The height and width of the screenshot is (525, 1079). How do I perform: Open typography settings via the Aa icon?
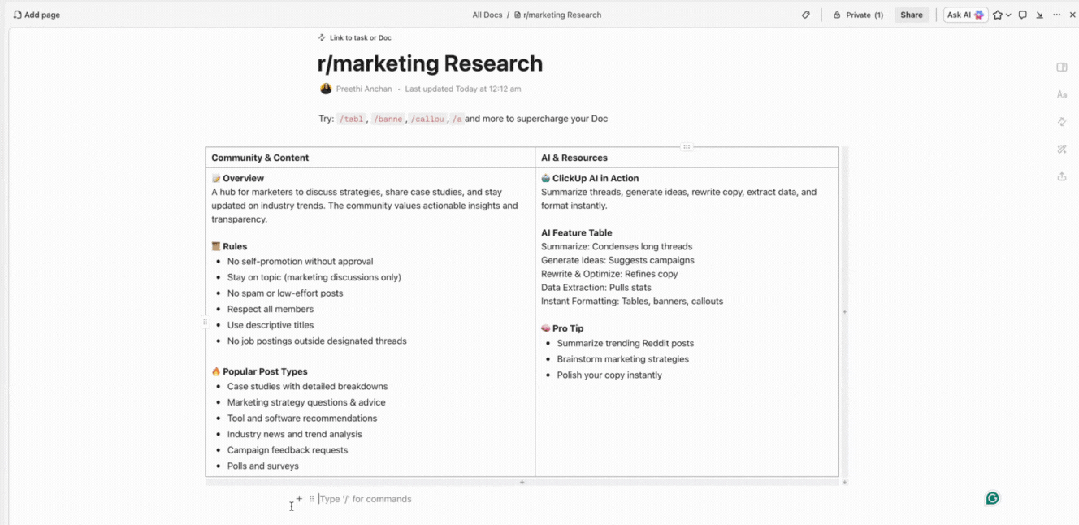pos(1061,94)
